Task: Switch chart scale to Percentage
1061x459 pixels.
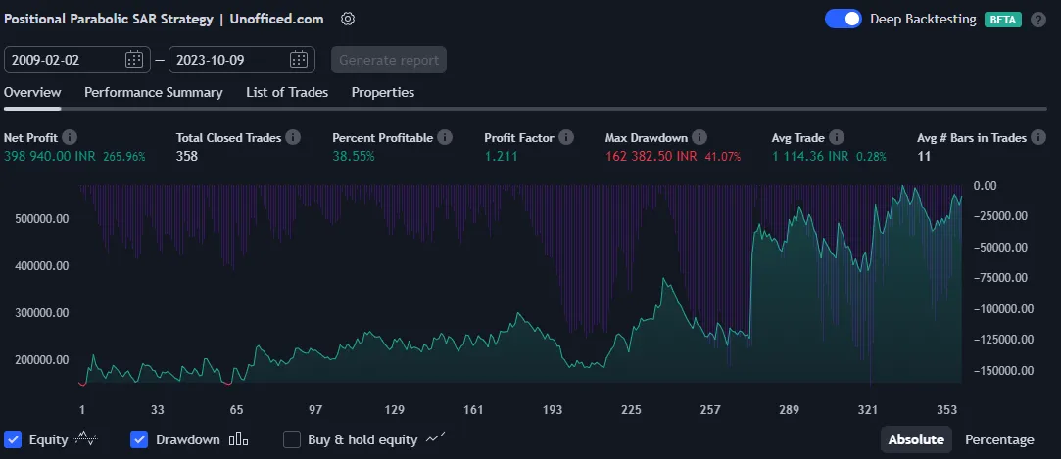Action: click(x=999, y=439)
